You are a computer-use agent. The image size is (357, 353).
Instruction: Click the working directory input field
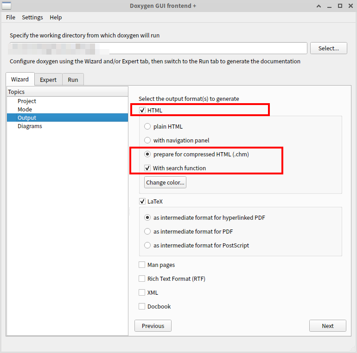coord(159,48)
